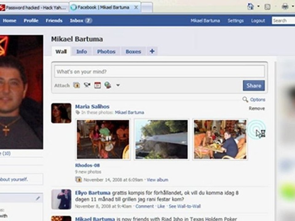Click Comment under Eliyo Bartuma's post

tap(145, 206)
